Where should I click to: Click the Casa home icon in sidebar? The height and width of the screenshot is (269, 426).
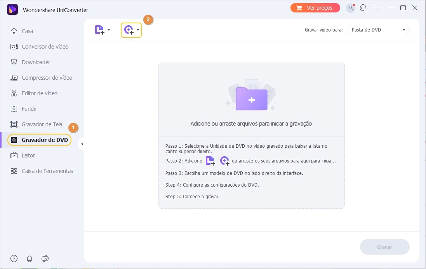[x=14, y=31]
